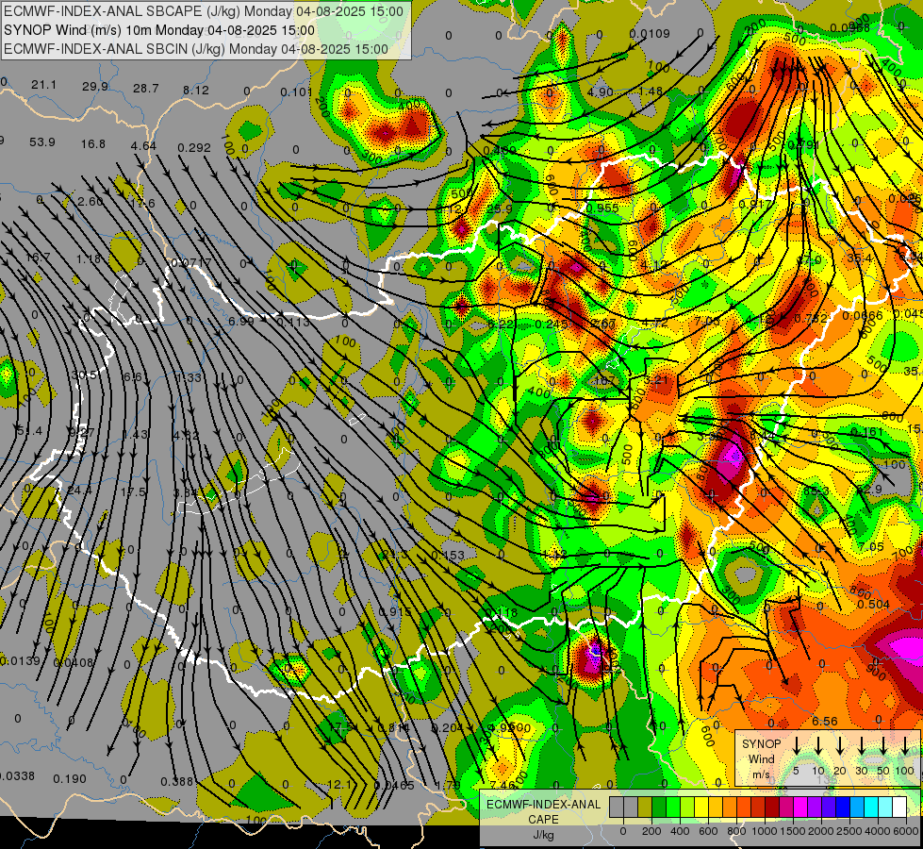This screenshot has width=923, height=849.
Task: Click the map value 16.8
Action: [93, 143]
